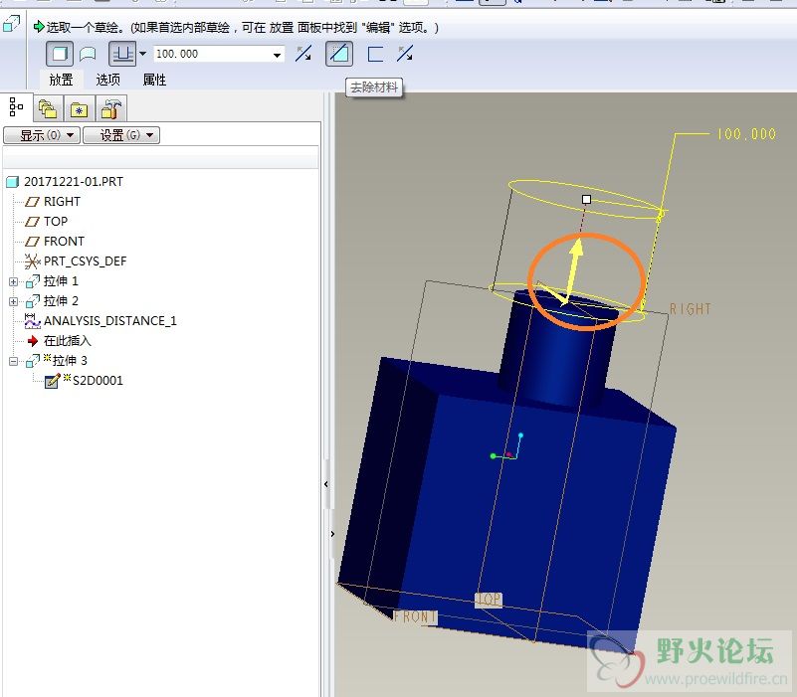Click the 拉伸 1 extrude icon
Image resolution: width=797 pixels, height=697 pixels.
pos(33,281)
